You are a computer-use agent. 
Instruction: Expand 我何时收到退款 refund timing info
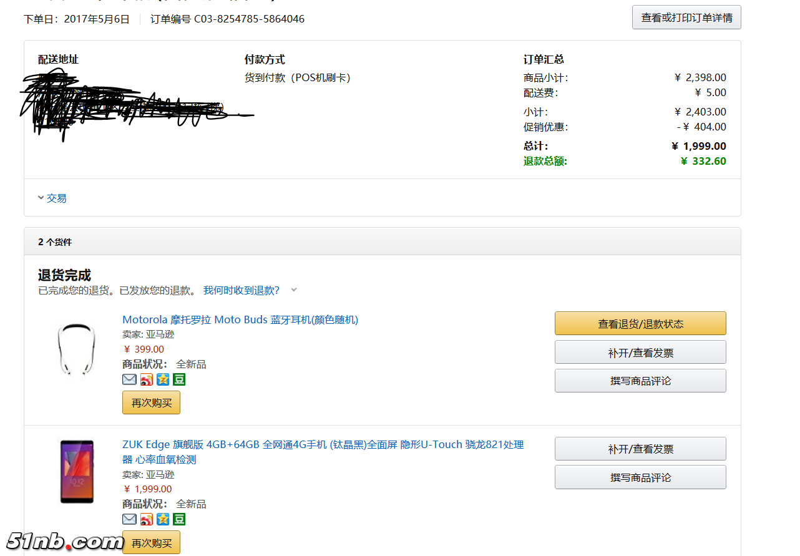pos(241,290)
